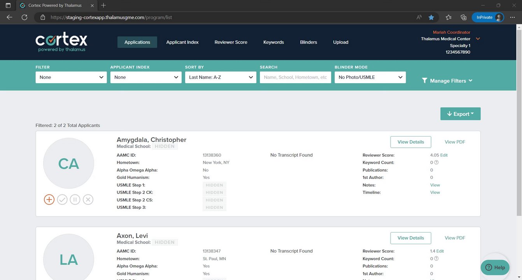Open a new browser tab
This screenshot has height=280, width=522.
(x=103, y=5)
